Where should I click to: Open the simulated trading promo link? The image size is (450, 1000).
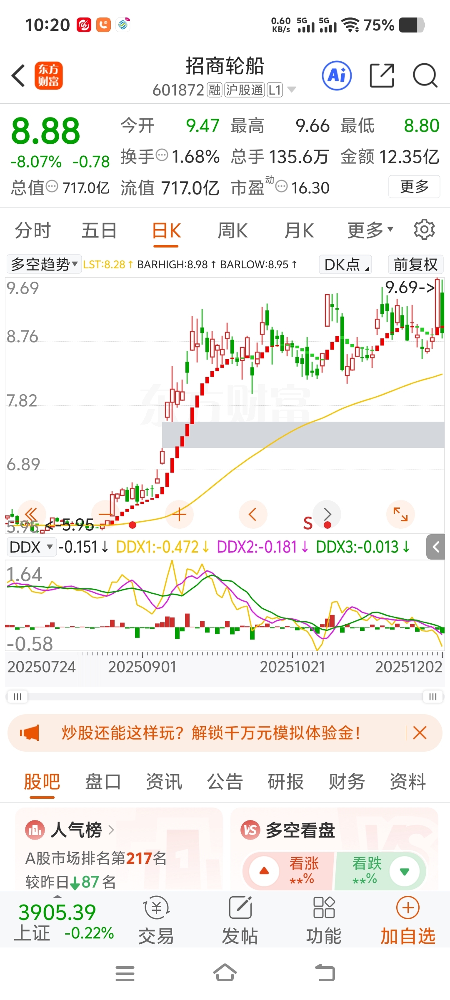211,732
